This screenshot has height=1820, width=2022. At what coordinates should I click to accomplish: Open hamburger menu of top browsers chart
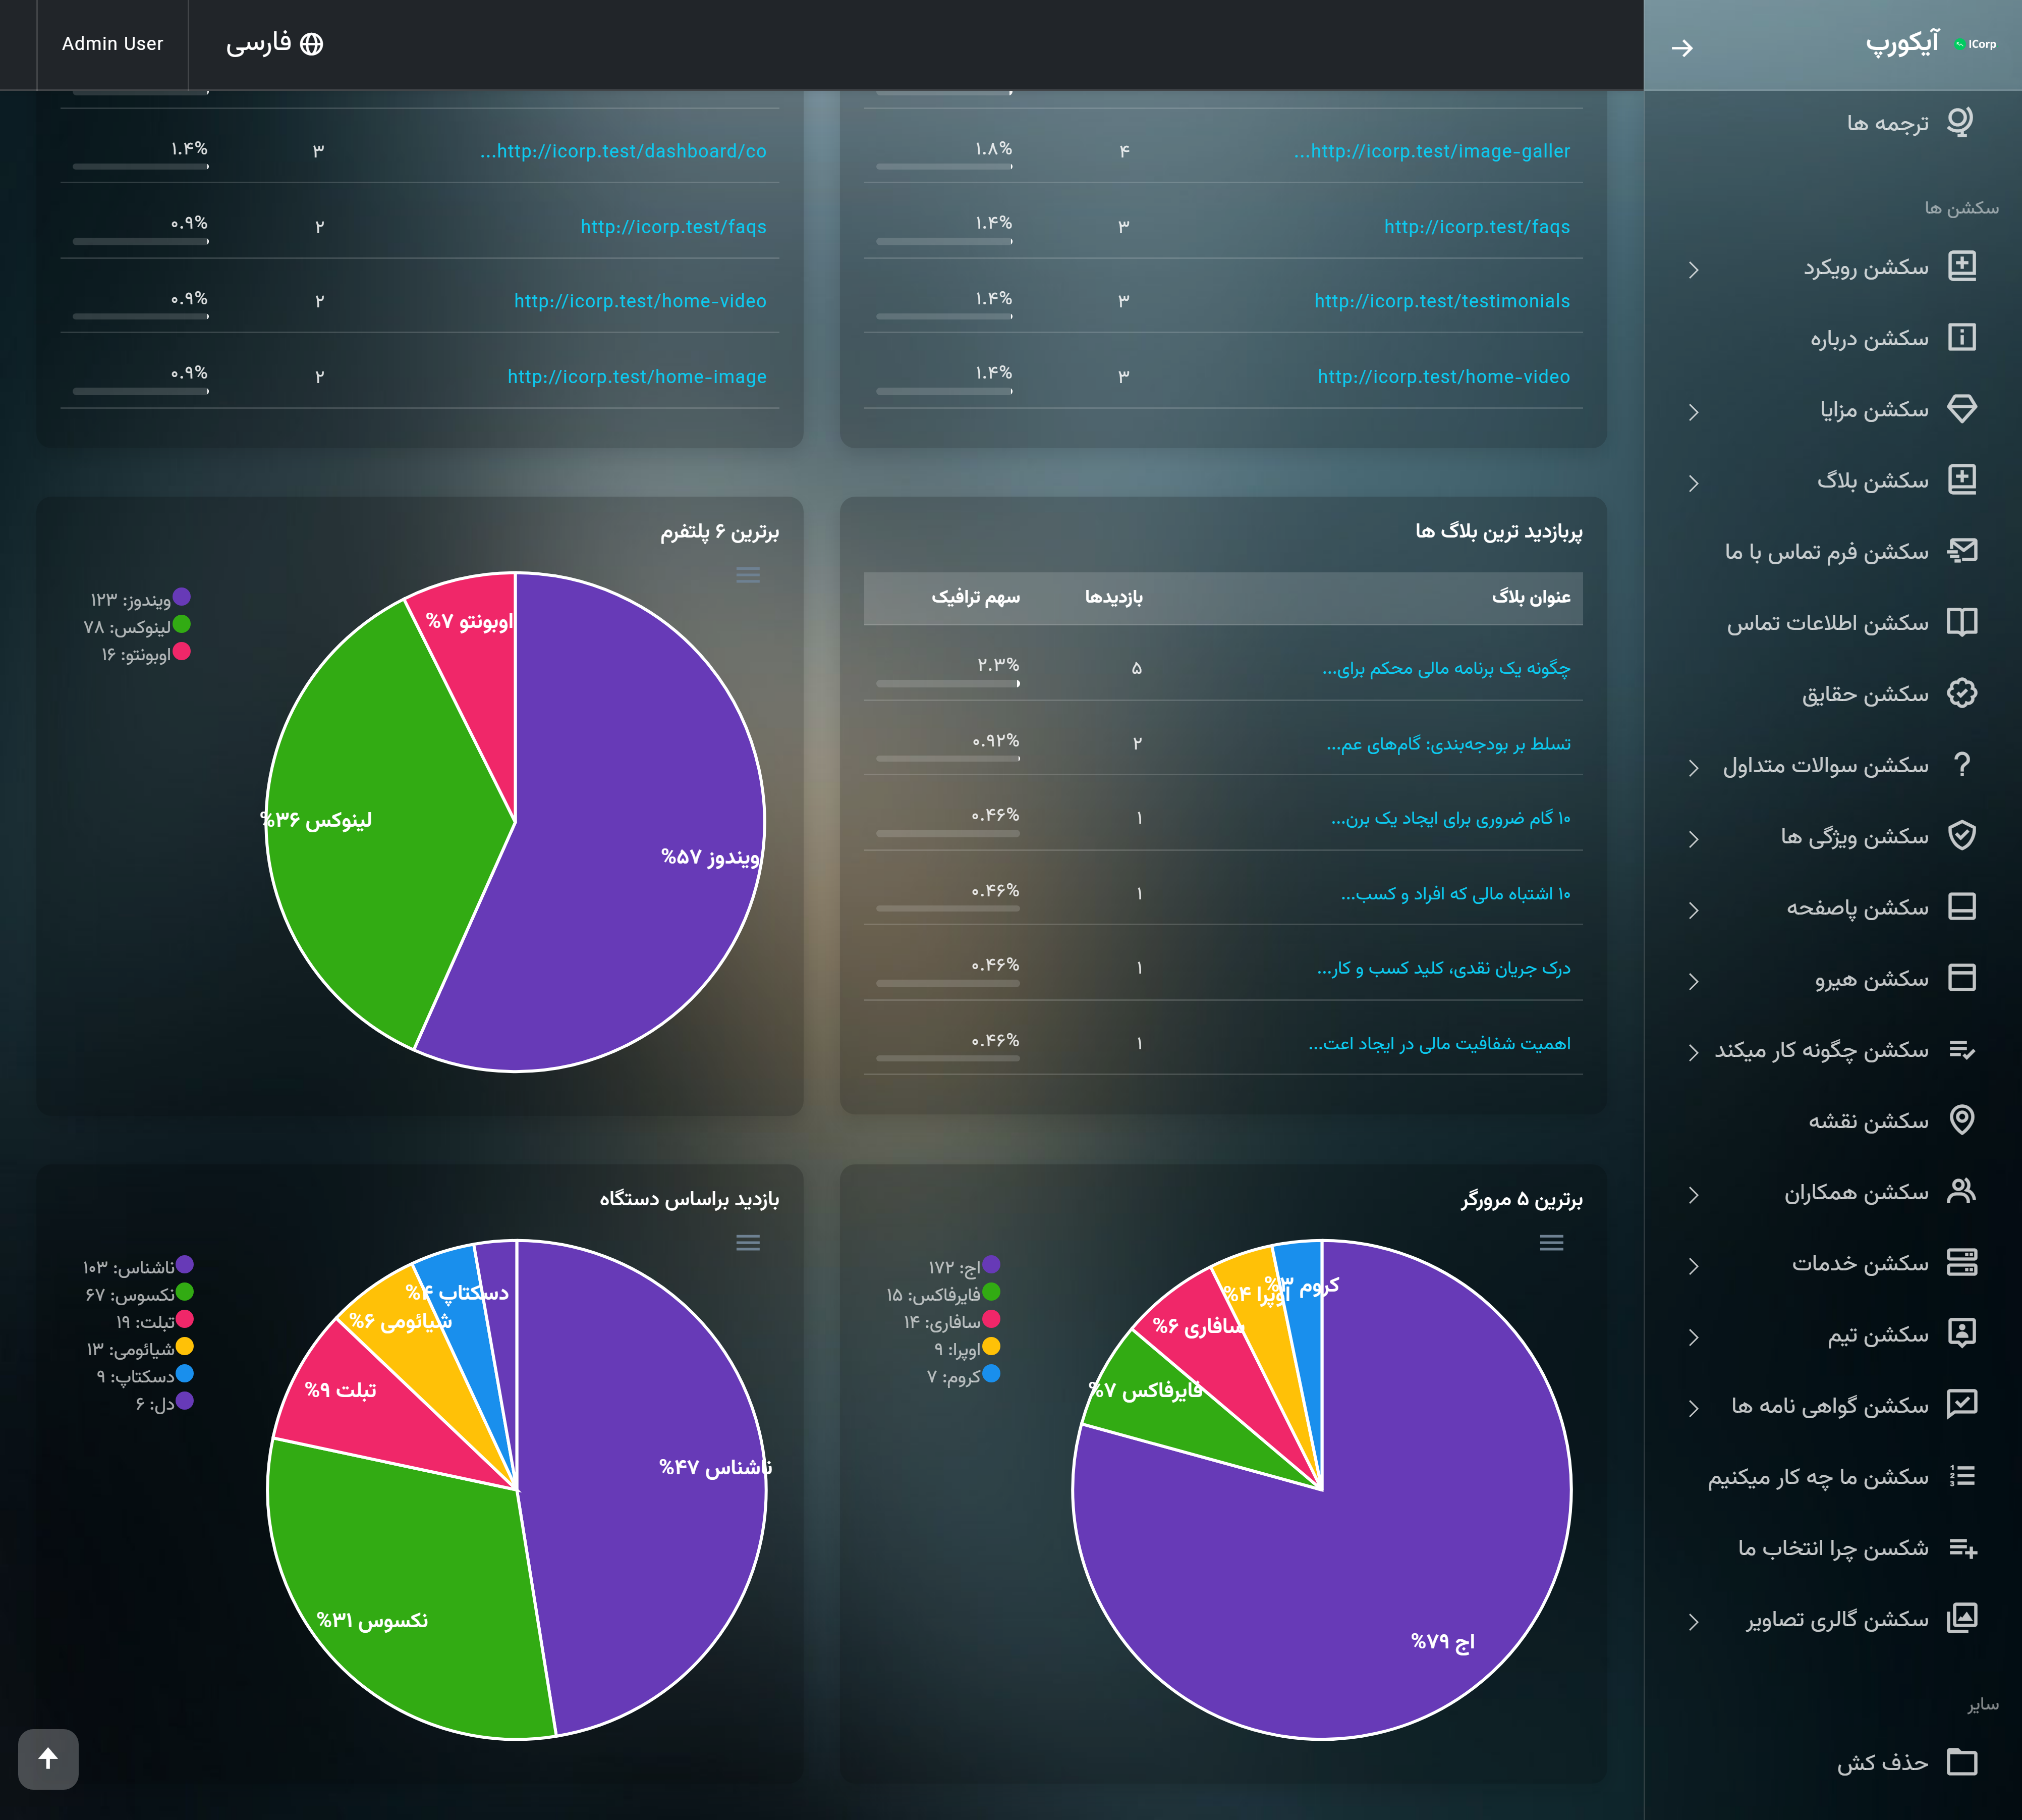[1551, 1243]
